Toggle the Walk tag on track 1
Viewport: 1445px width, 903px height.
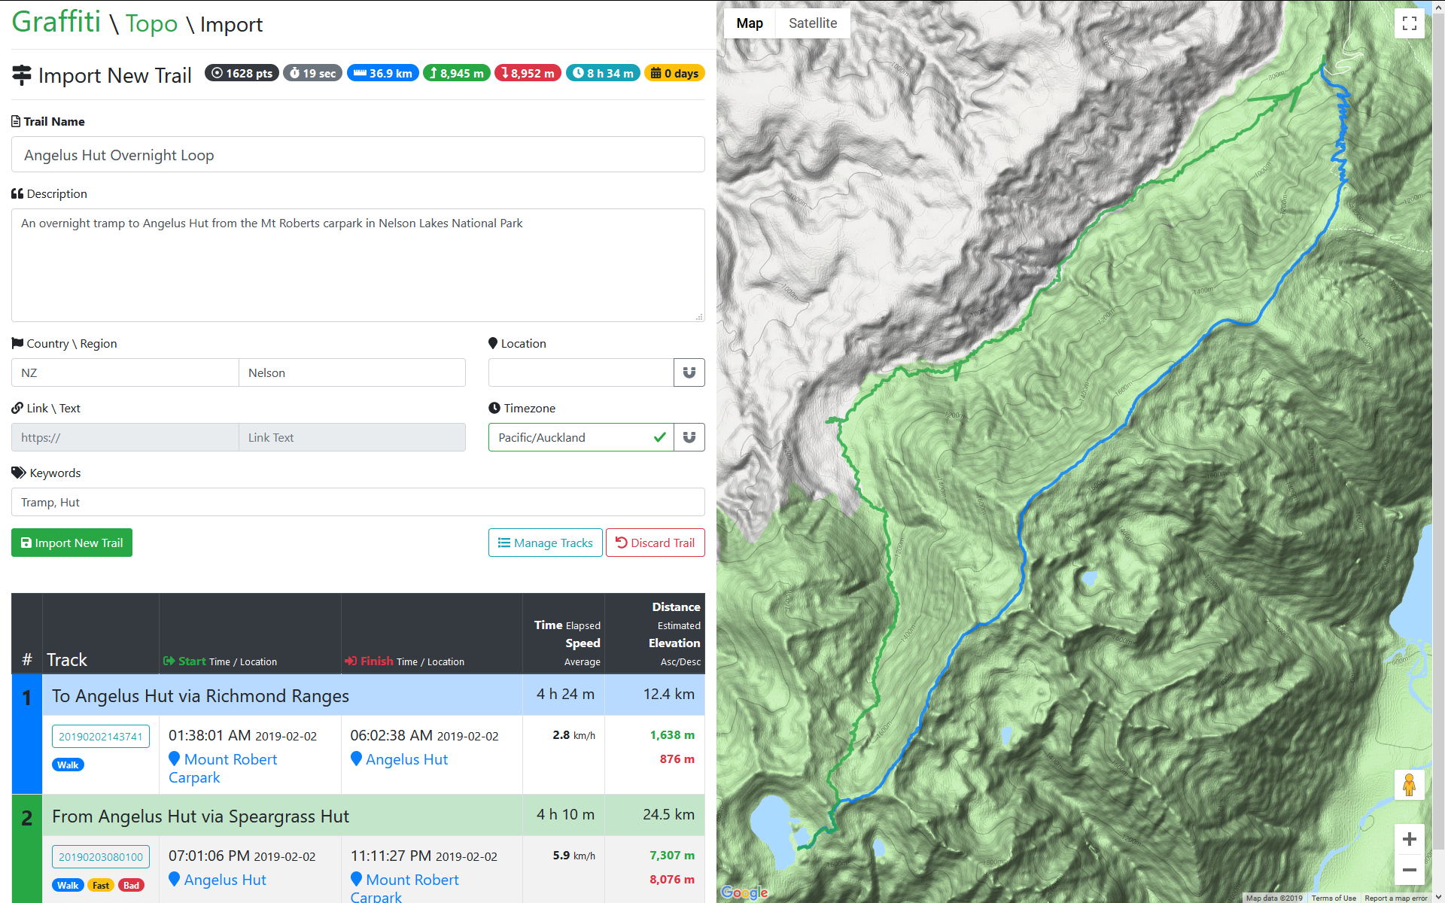68,765
